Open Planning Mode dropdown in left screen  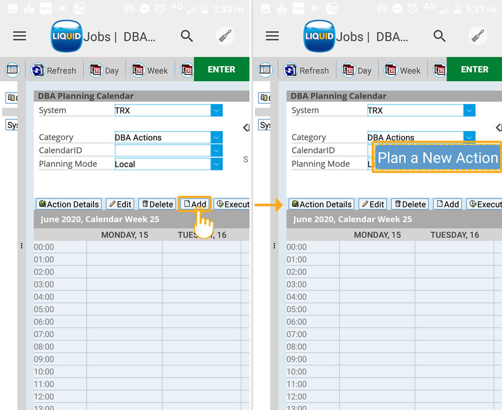click(x=216, y=164)
